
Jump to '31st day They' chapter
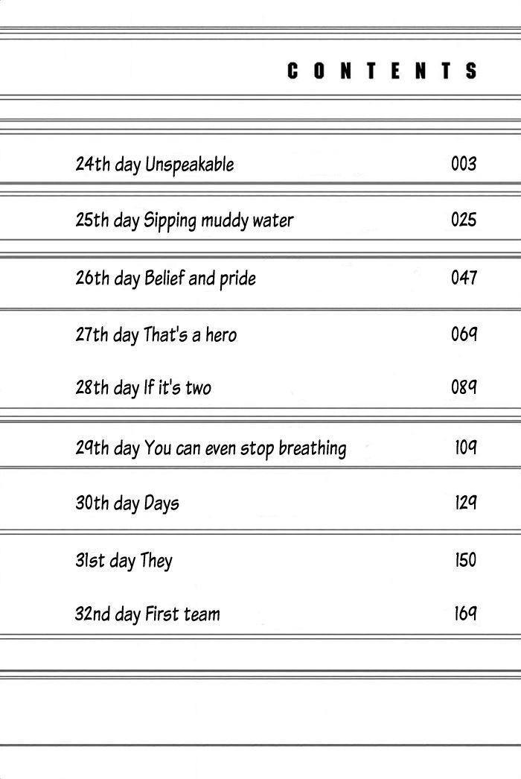[x=124, y=560]
